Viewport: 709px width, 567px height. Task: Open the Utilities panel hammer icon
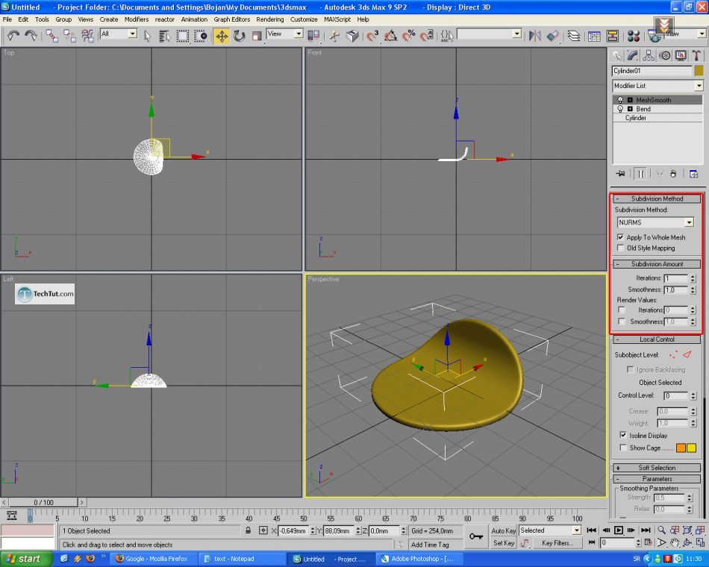(x=697, y=55)
